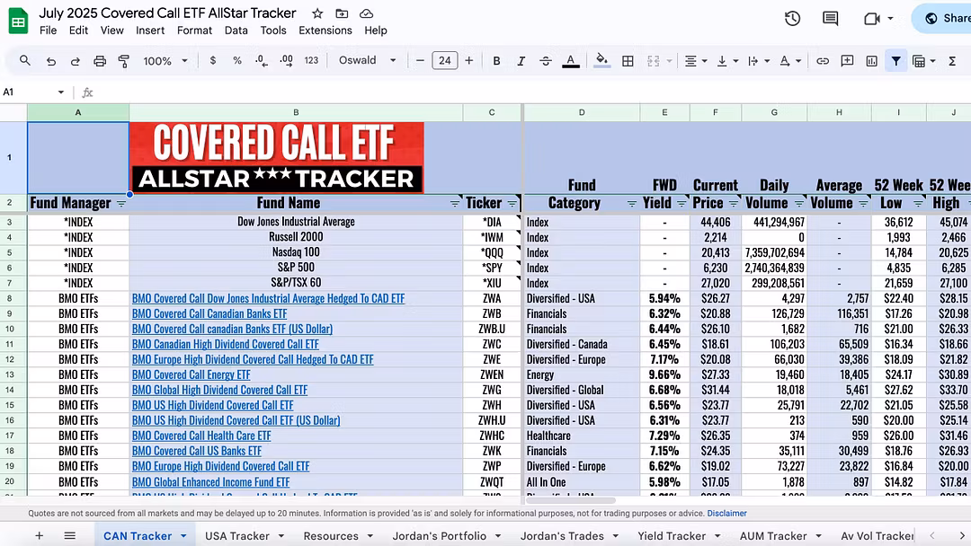The height and width of the screenshot is (546, 971).
Task: Move document to a folder
Action: tap(342, 13)
